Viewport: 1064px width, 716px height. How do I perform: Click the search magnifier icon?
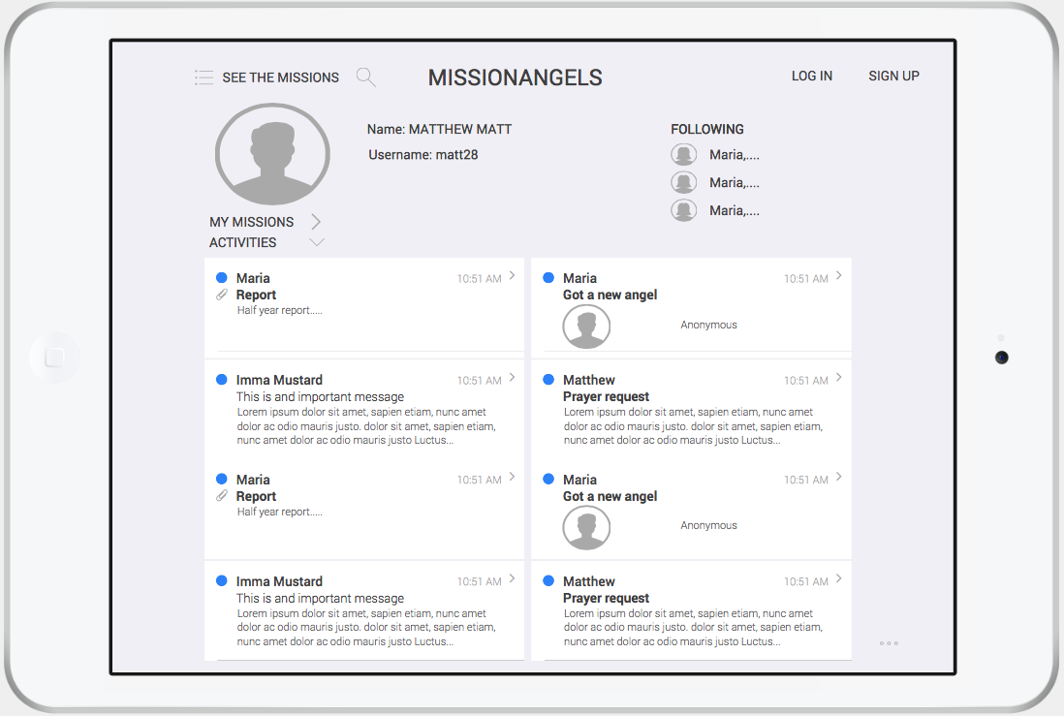click(x=365, y=78)
